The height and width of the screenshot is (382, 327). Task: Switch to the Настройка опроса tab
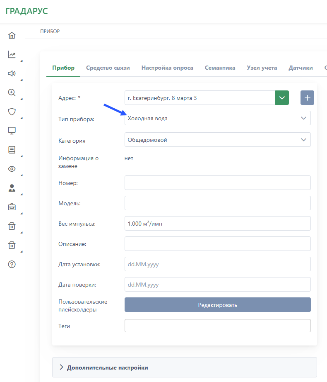click(x=167, y=68)
